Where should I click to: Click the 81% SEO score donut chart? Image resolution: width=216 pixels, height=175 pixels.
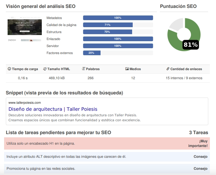(x=184, y=34)
